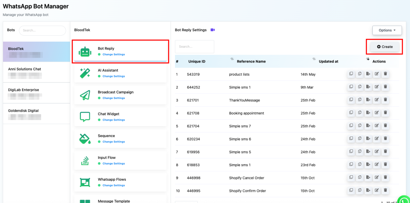This screenshot has width=410, height=203.
Task: Click Change Settings link under Sequence
Action: pos(113,142)
